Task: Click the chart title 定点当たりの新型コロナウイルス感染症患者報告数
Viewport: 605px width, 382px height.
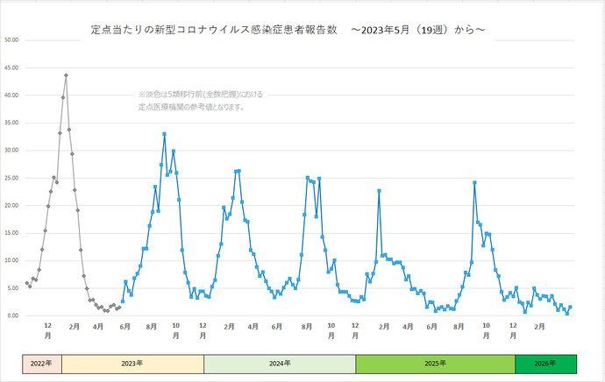Action: 214,30
